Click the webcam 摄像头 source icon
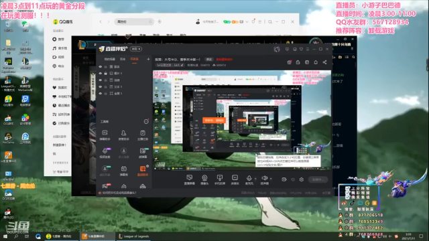 (204, 179)
